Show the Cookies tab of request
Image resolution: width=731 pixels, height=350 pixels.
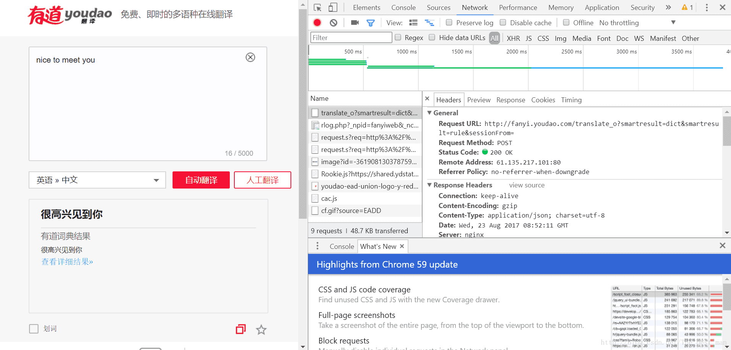(x=543, y=100)
